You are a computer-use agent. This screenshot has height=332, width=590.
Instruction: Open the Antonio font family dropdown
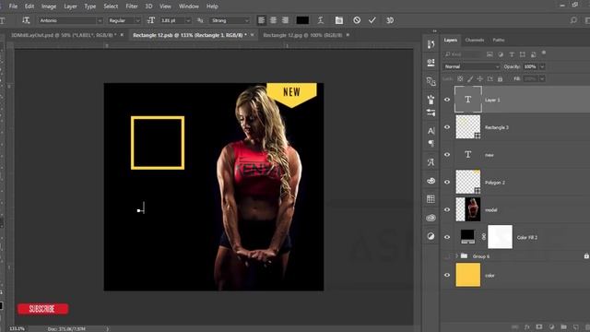70,20
